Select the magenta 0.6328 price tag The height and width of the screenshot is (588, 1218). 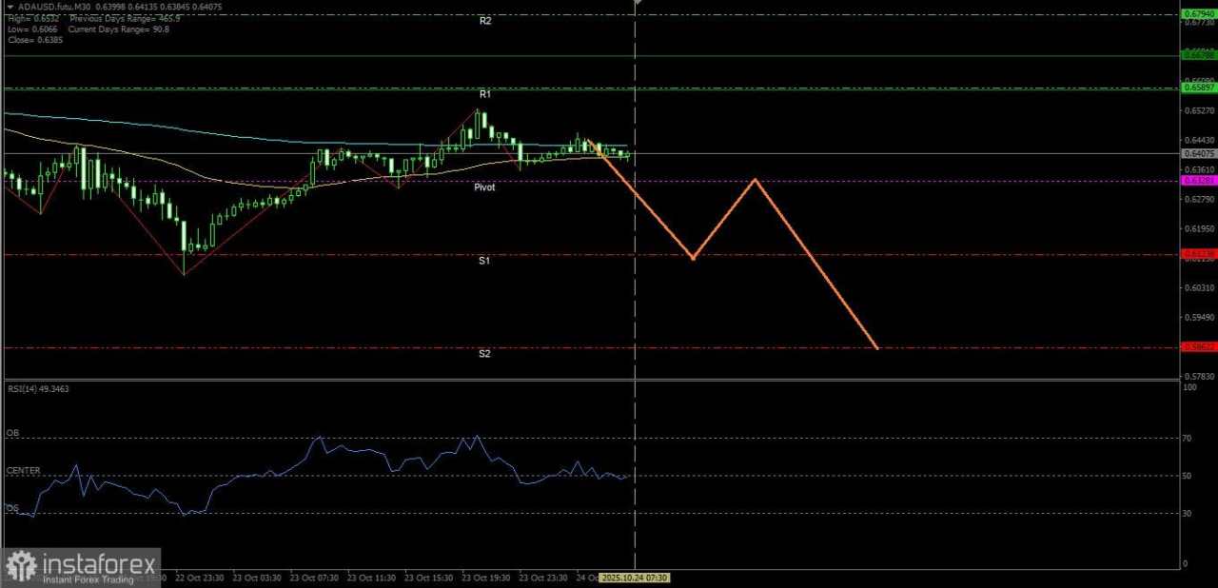1197,180
